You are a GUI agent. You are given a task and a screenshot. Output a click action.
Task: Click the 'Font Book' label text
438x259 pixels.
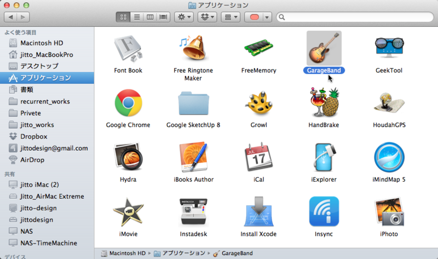(128, 71)
